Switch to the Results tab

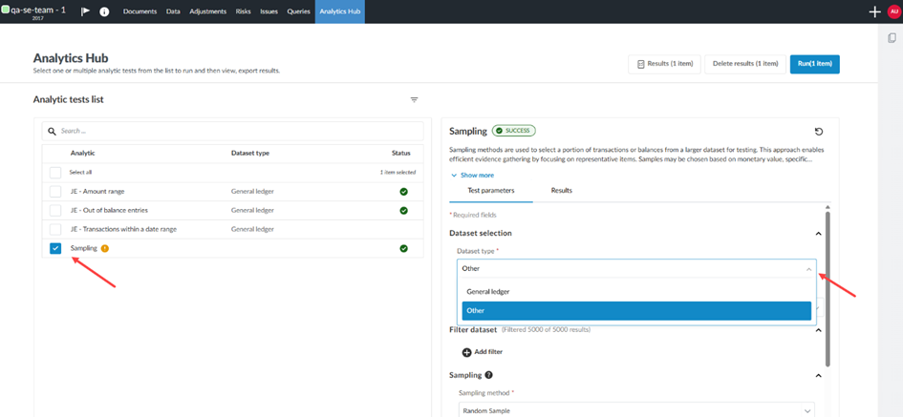(561, 191)
